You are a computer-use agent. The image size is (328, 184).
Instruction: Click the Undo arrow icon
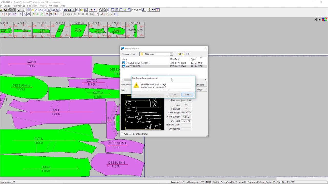(x=19, y=10)
